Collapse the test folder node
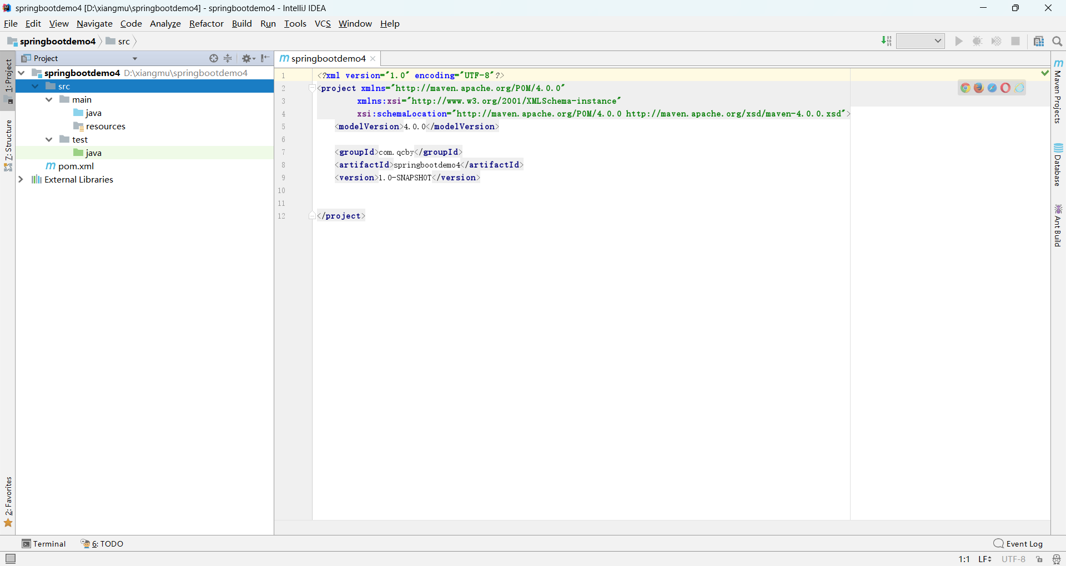Image resolution: width=1066 pixels, height=566 pixels. [49, 139]
